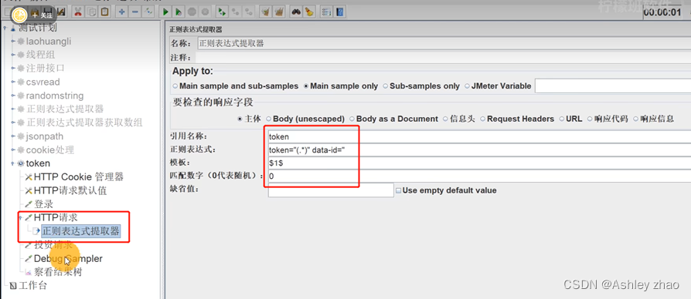The image size is (691, 299).
Task: Collapse the HTTP请求 tree node
Action: (x=21, y=218)
